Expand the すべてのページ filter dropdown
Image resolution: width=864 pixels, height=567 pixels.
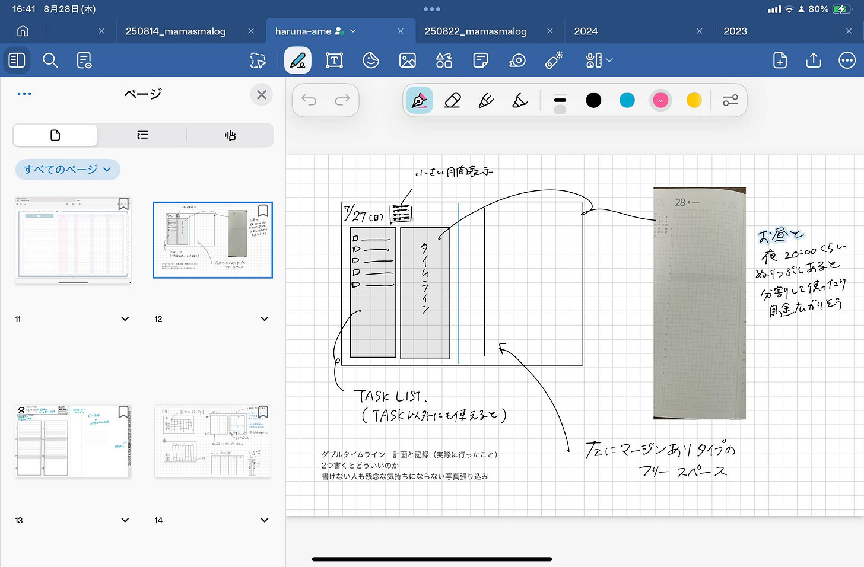[x=68, y=170]
